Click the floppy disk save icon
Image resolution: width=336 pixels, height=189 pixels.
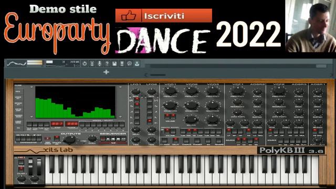click(x=114, y=64)
